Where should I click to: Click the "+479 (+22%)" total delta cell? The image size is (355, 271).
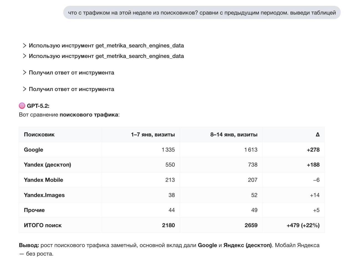pyautogui.click(x=303, y=225)
